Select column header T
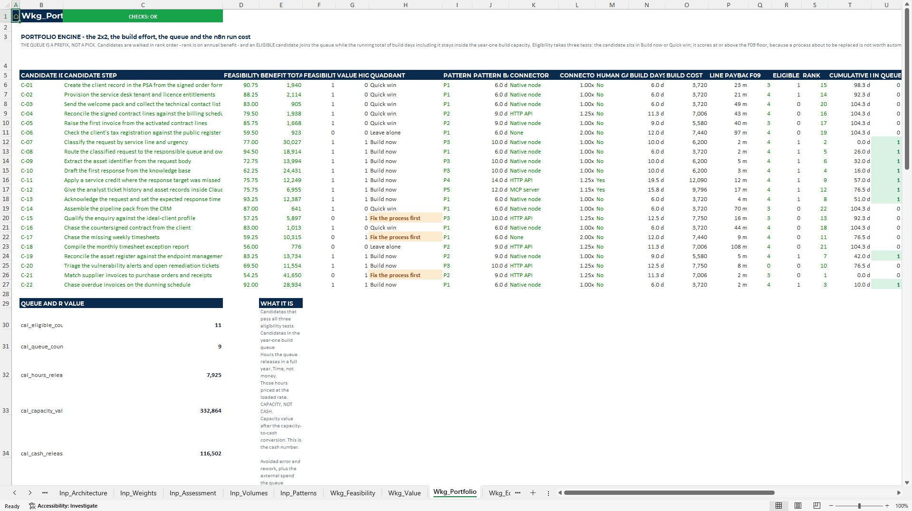 (850, 5)
